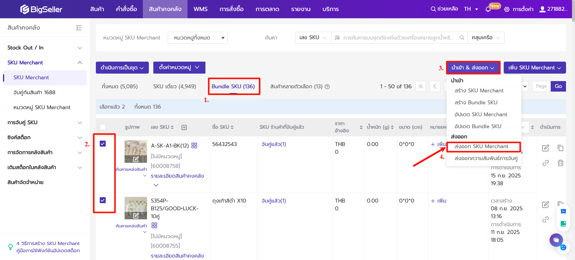Open หมวดหมู่ SKU Merchant in the sidebar
The height and width of the screenshot is (260, 575).
pyautogui.click(x=42, y=107)
